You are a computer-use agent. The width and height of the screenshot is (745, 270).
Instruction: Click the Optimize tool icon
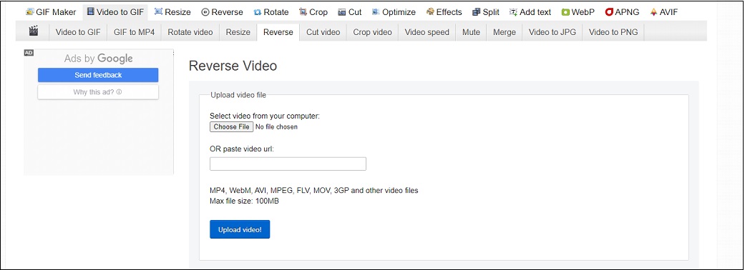tap(376, 12)
